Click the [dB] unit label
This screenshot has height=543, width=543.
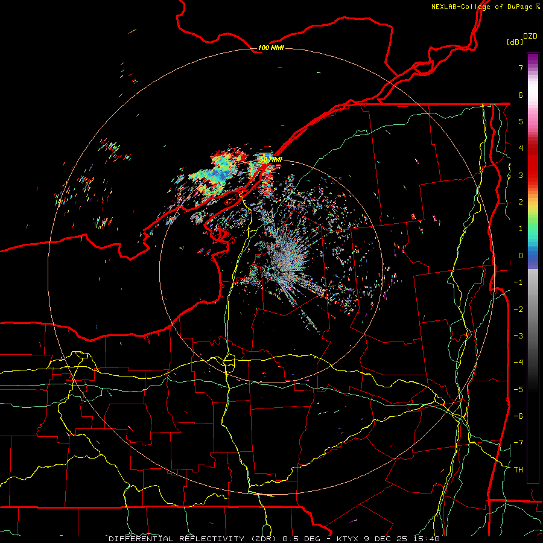(x=515, y=42)
